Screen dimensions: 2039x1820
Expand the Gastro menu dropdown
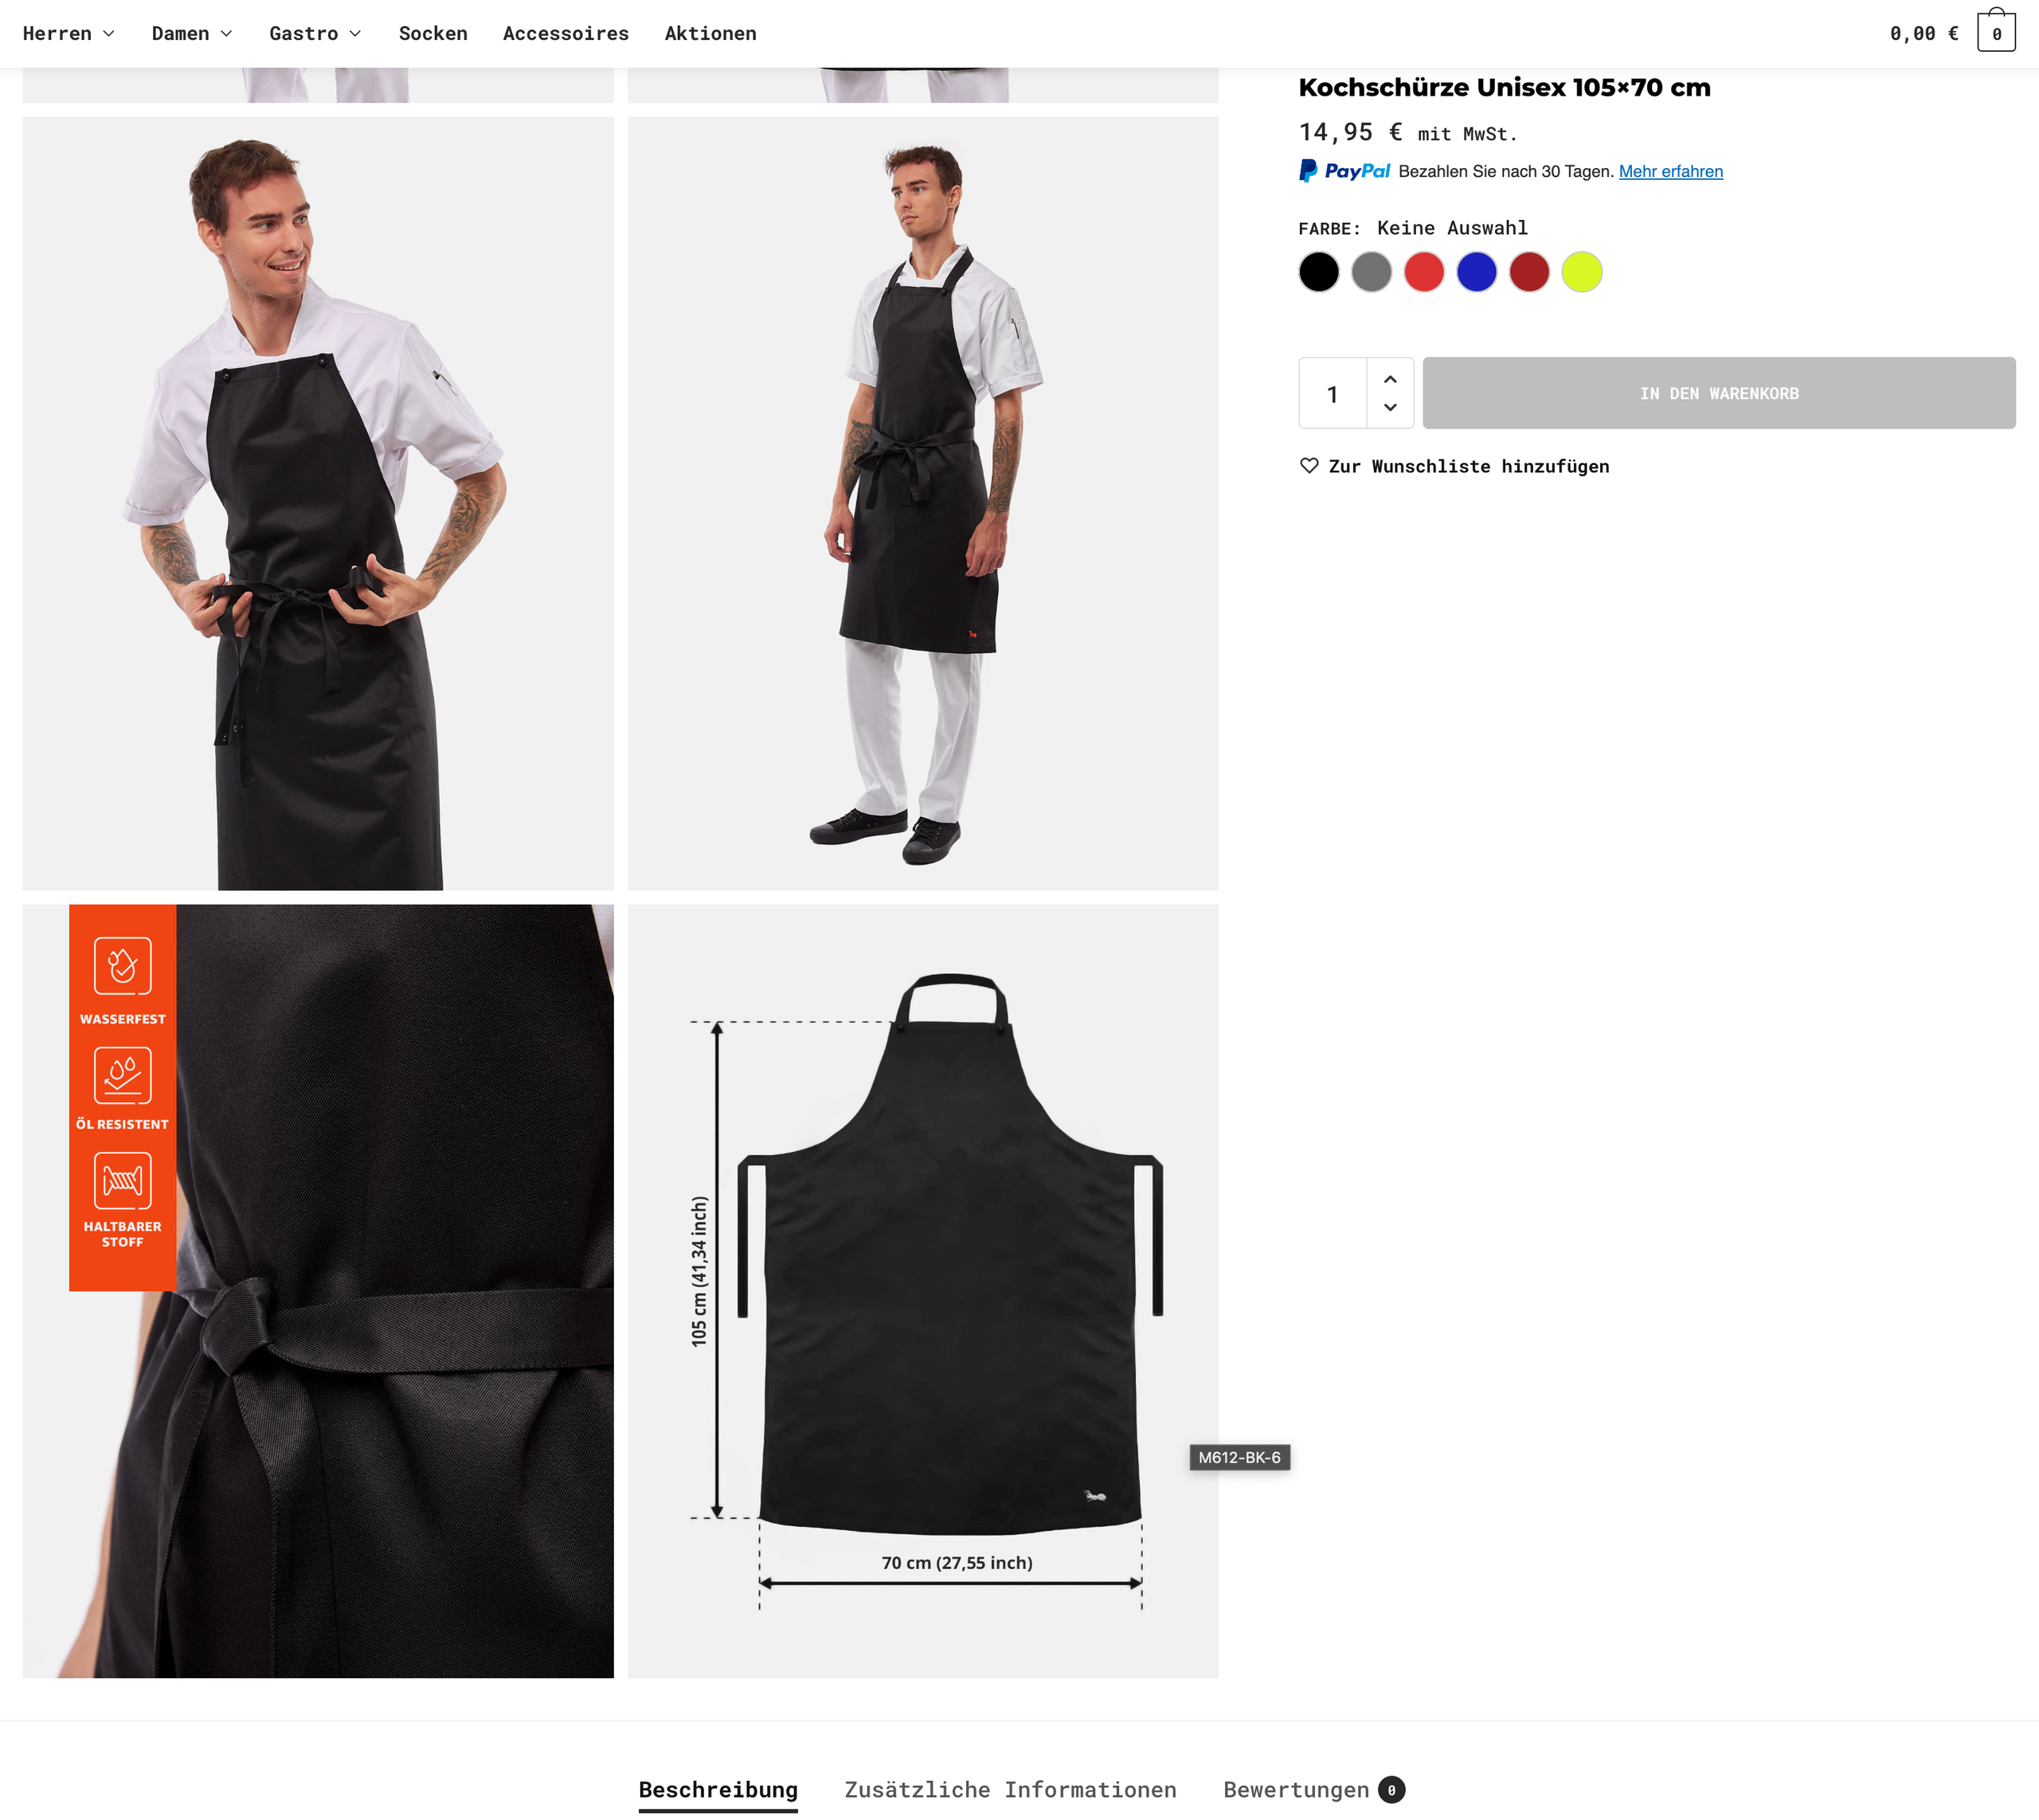(315, 33)
